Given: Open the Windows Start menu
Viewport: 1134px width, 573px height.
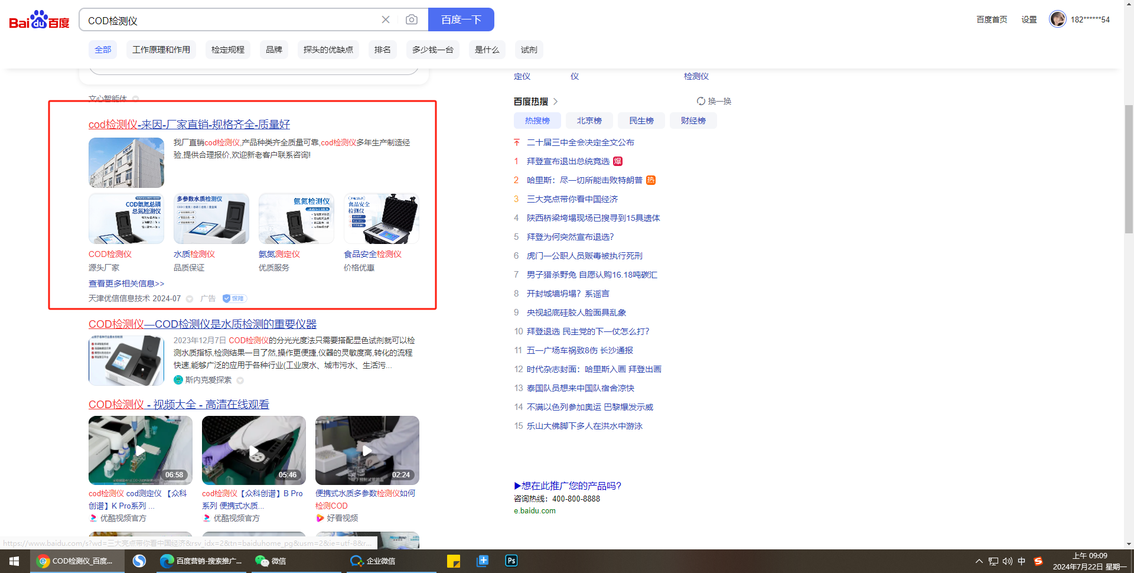Looking at the screenshot, I should tap(14, 561).
